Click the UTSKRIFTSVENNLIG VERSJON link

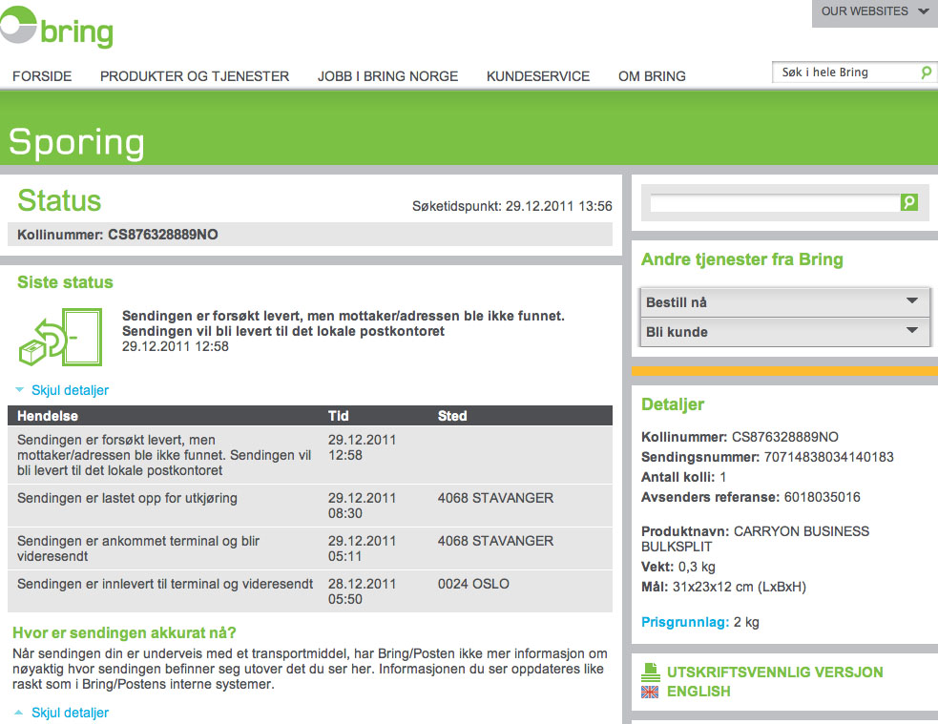click(775, 672)
